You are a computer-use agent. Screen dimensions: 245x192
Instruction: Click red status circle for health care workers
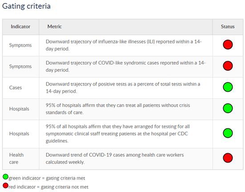228,158
